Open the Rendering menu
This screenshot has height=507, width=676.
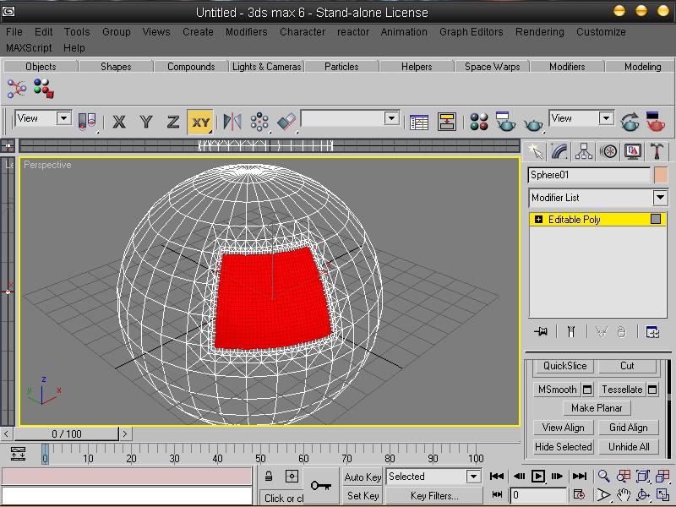(540, 32)
